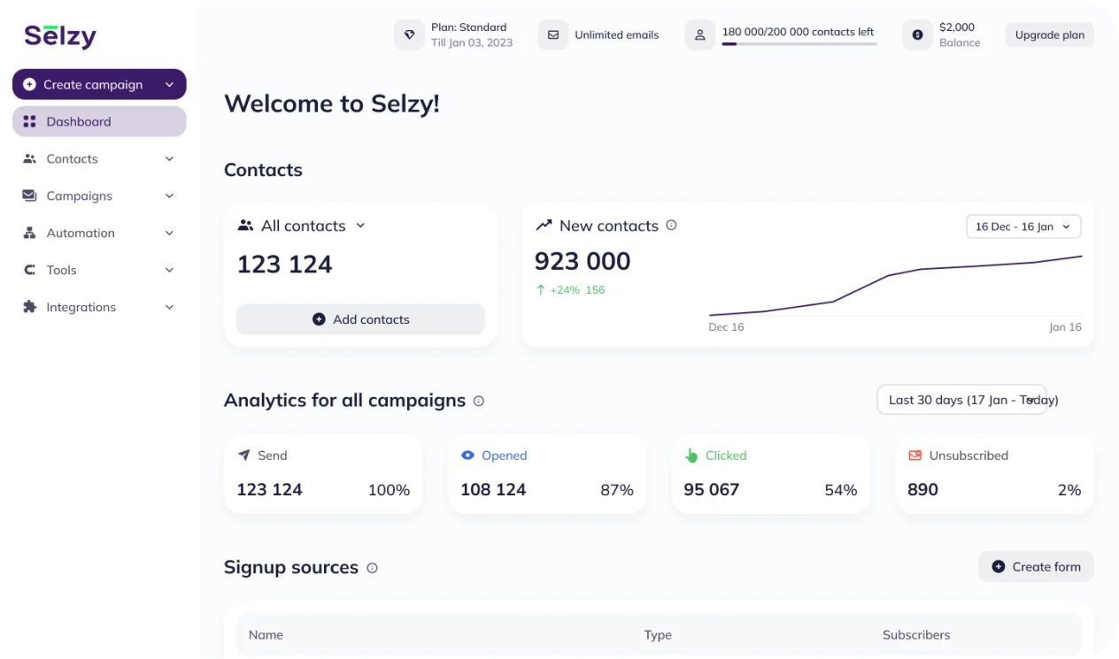Click the Opened count 108 124
Viewport: 1119px width, 659px height.
tap(493, 490)
